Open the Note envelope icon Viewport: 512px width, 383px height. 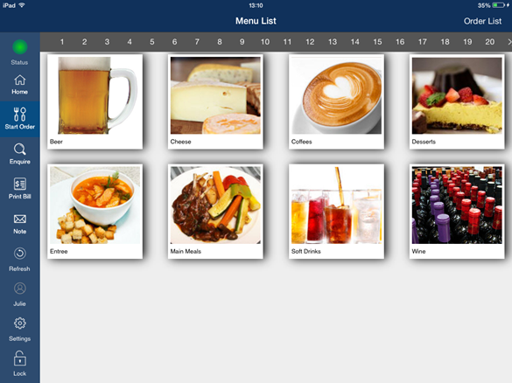click(19, 219)
